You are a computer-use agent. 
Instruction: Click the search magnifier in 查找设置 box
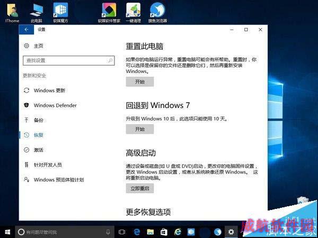pos(110,60)
